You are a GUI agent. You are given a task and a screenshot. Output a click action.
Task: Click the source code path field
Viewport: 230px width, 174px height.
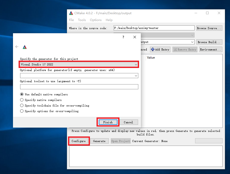pos(154,28)
